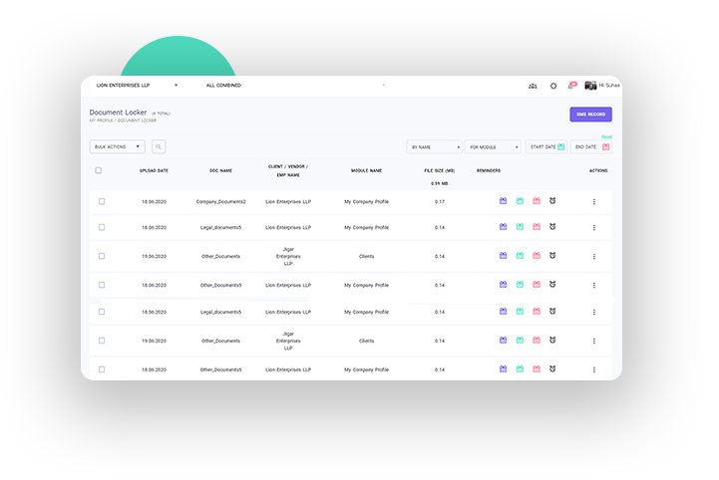Expand the Bulk Actions dropdown
The image size is (719, 480).
coord(118,146)
